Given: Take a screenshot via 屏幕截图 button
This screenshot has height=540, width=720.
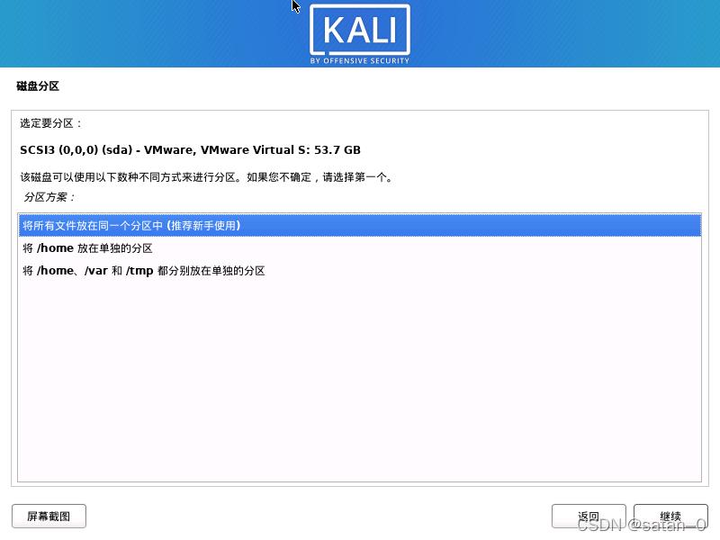Looking at the screenshot, I should click(x=49, y=516).
